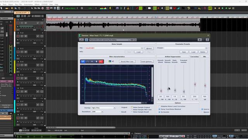Viewport: 248px width, 139px height.
Task: Toggle the Inverse checkbox
Action: (x=202, y=109)
